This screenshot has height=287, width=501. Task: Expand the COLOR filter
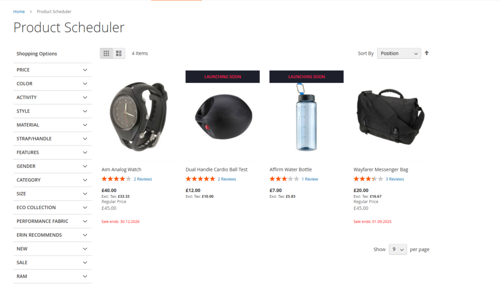tap(52, 84)
